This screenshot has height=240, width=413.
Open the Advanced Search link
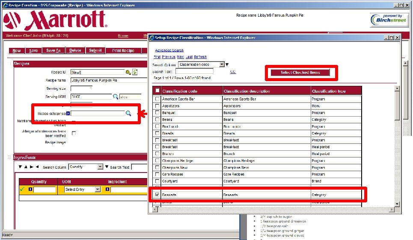tap(169, 50)
